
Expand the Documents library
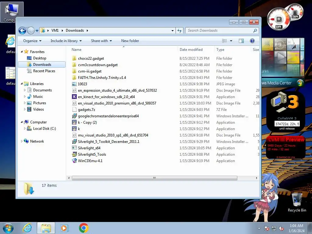coord(25,90)
